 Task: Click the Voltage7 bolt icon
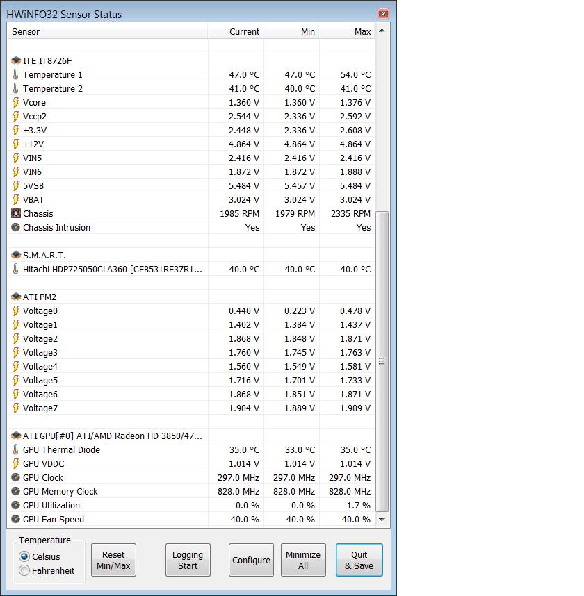15,408
